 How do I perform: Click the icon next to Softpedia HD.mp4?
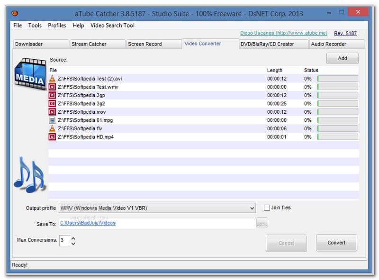click(52, 137)
